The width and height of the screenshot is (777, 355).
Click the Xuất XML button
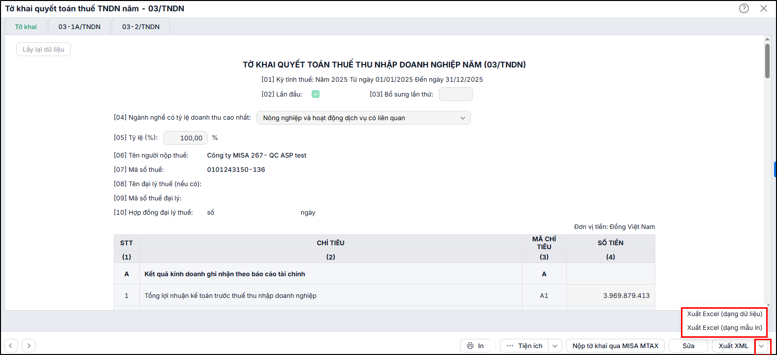pos(733,346)
